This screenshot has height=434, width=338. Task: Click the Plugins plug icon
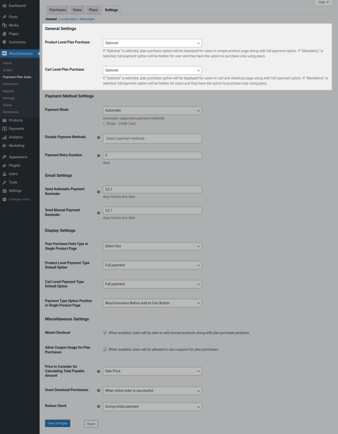coord(4,166)
